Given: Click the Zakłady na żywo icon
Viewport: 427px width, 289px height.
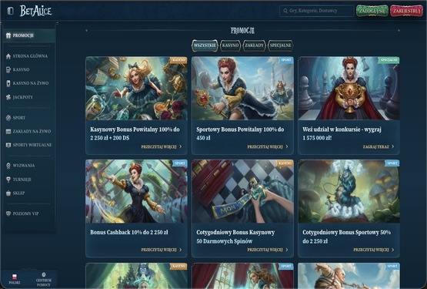Looking at the screenshot, I should [8, 132].
